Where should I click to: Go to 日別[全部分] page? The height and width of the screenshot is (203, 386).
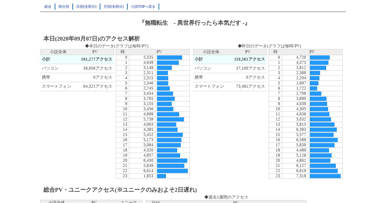(86, 6)
